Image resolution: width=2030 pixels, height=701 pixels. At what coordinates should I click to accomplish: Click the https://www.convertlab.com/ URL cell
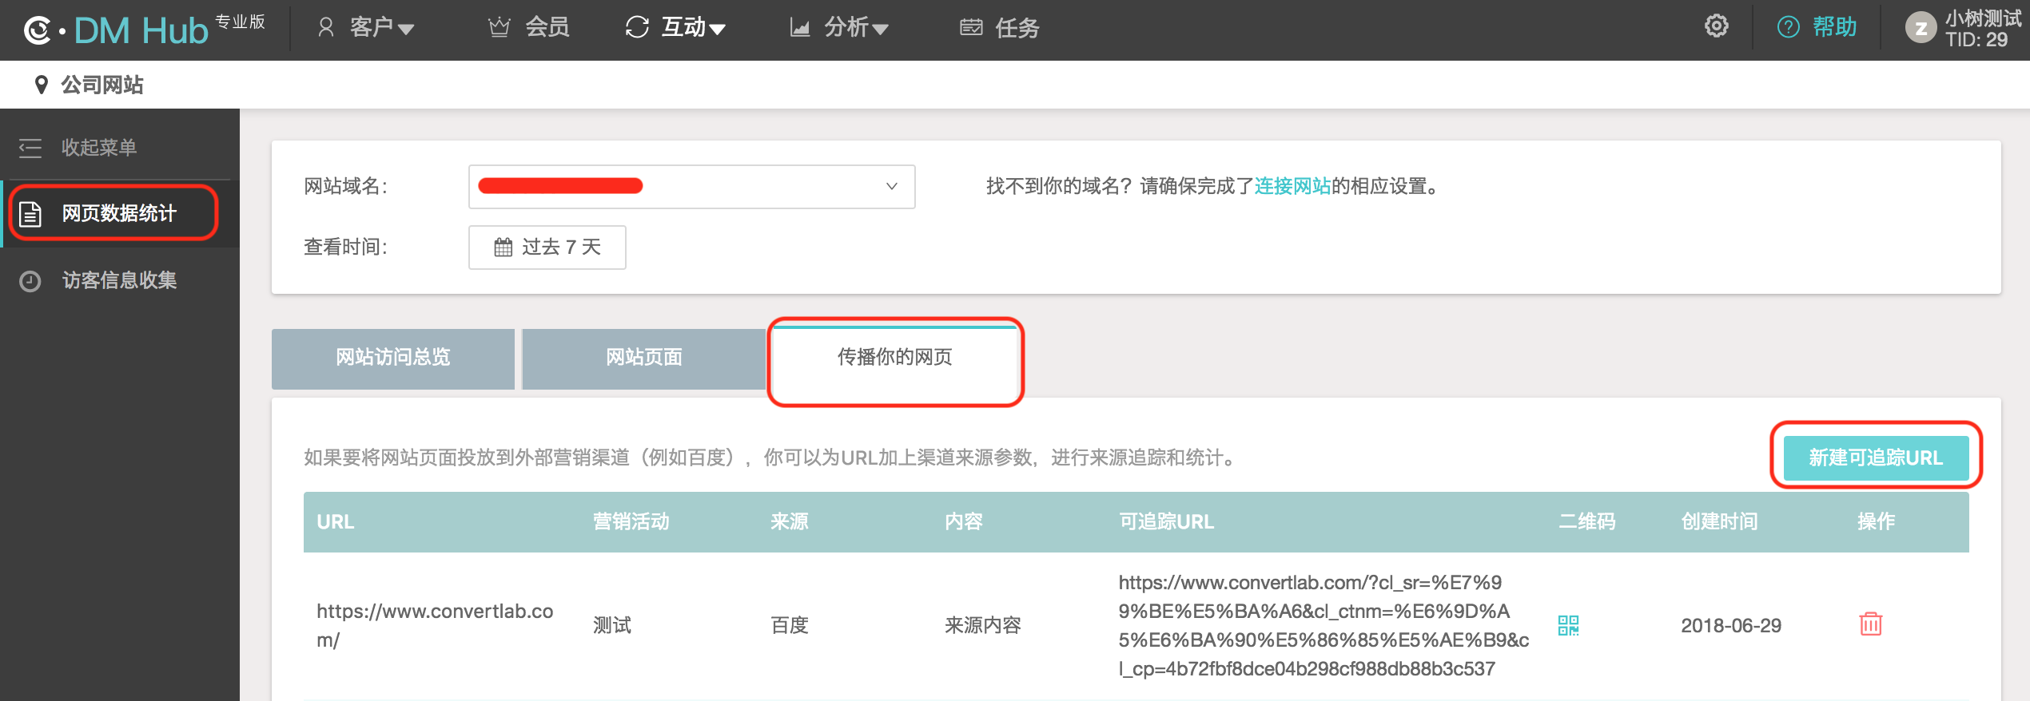[435, 625]
